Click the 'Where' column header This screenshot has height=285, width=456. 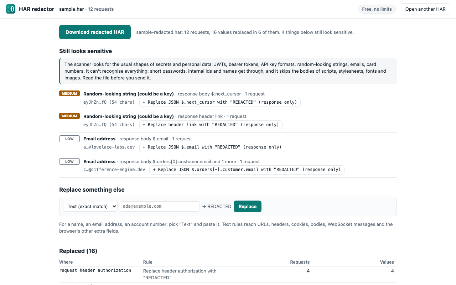click(x=66, y=262)
